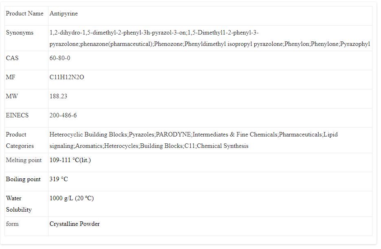
Task: Click the "Boiling point" row label
Action: 23,180
